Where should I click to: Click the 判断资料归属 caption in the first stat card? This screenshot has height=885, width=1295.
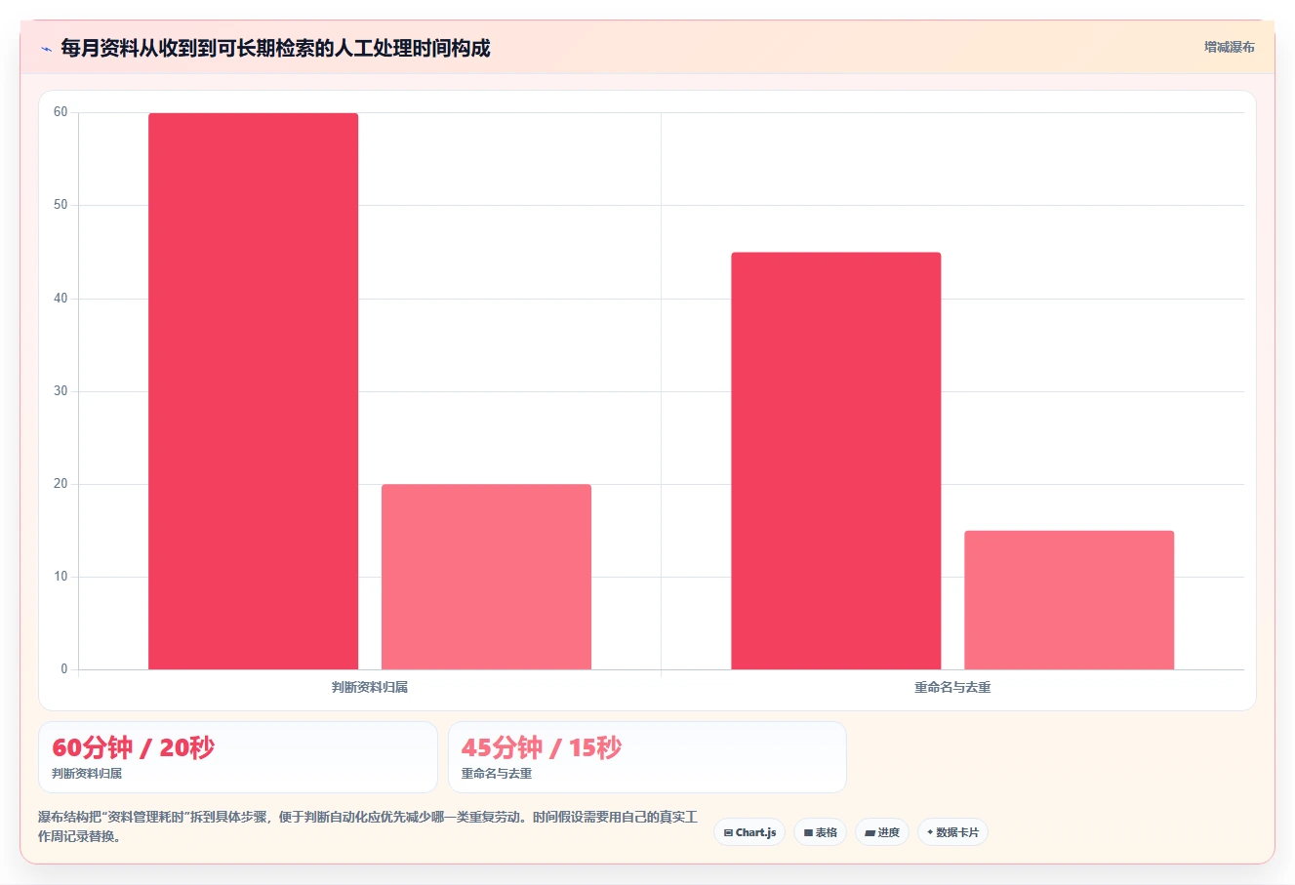(87, 774)
